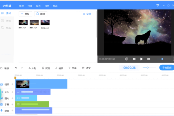Click the 编辑 pencil tool
Image resolution: width=174 pixels, height=116 pixels.
(59, 68)
